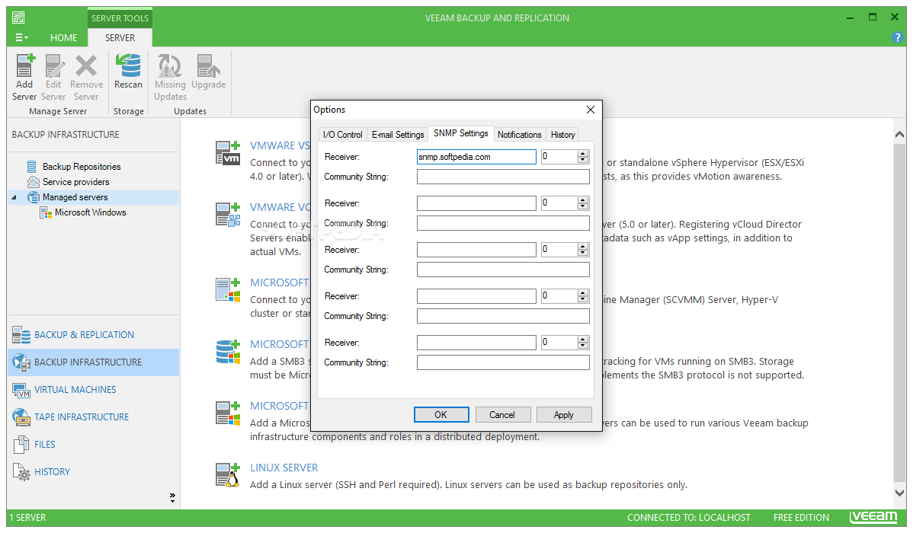The image size is (913, 533).
Task: Click the VMware vCloud Director icon
Action: point(228,215)
